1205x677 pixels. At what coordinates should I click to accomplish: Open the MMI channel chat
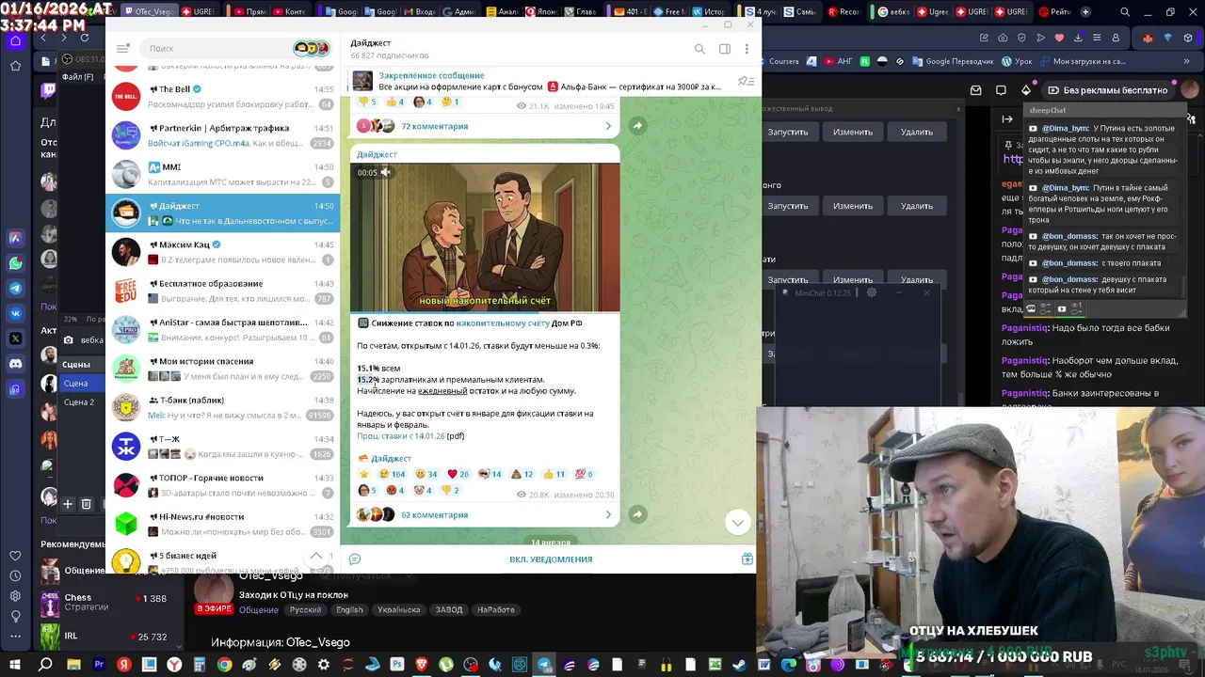(x=222, y=174)
